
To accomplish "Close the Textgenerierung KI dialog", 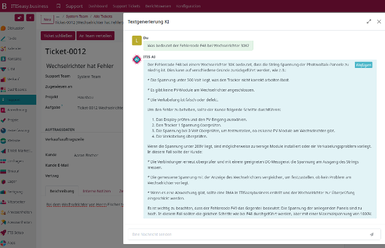I will pos(378,21).
